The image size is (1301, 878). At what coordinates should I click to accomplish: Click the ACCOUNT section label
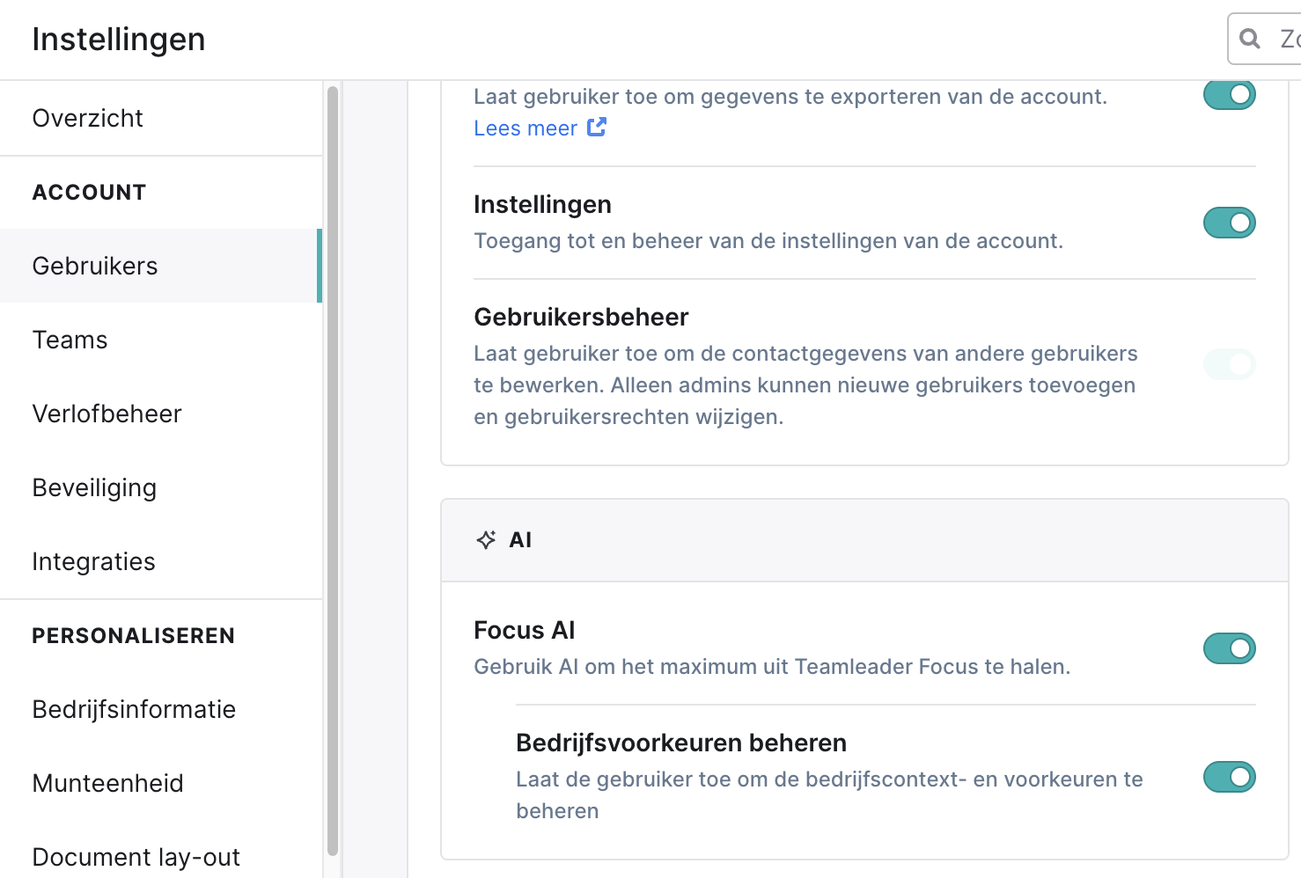[x=89, y=192]
